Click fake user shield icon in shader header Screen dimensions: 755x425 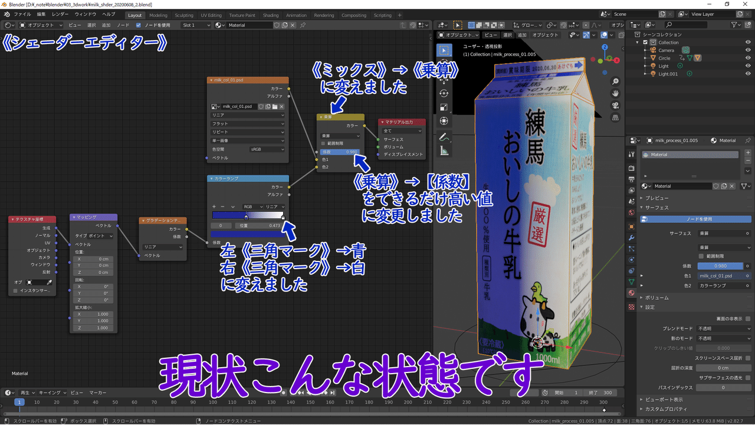pyautogui.click(x=277, y=25)
